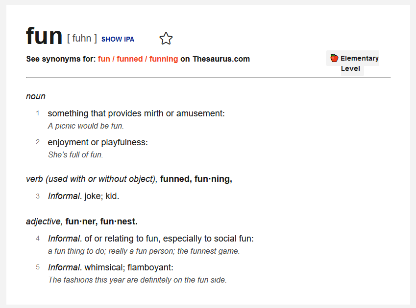Click the Elementary Level badge
This screenshot has width=416, height=308.
click(352, 63)
